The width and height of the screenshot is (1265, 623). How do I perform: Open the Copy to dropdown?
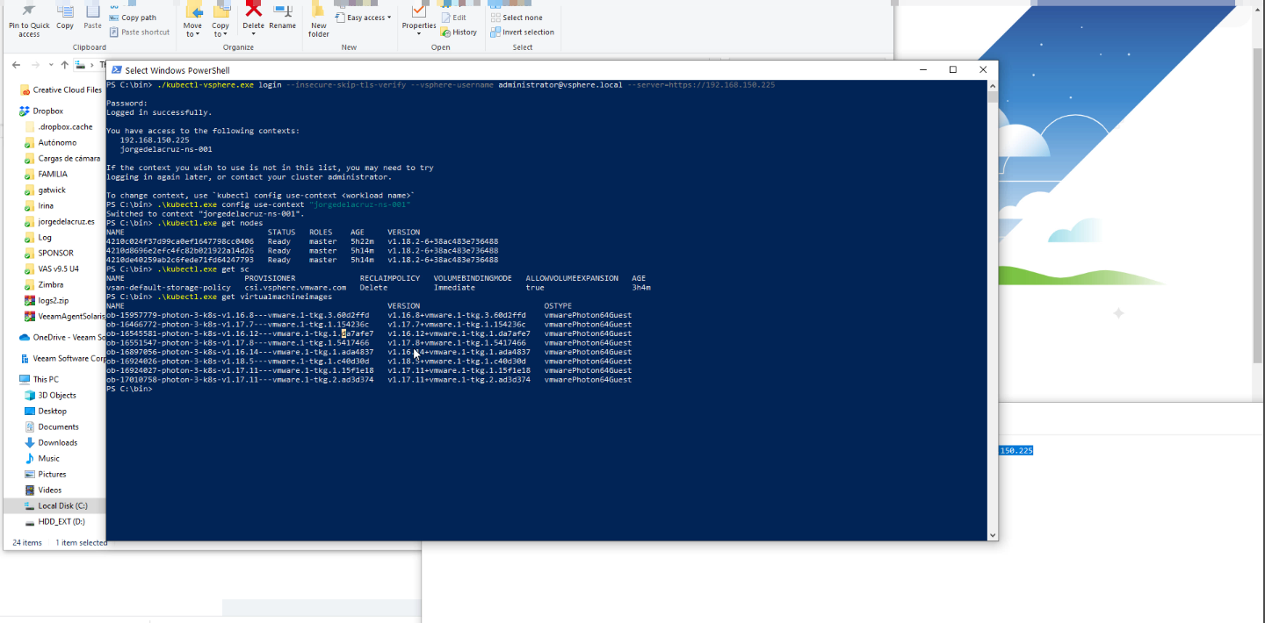coord(220,30)
